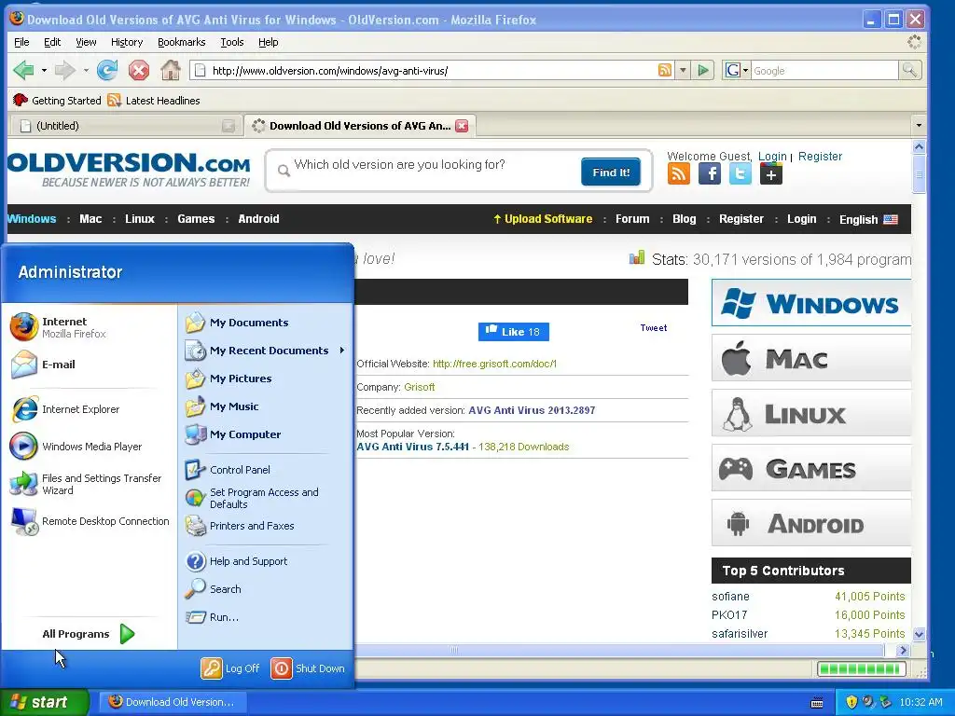Open Control Panel from Start menu
This screenshot has height=716, width=955.
point(267,470)
